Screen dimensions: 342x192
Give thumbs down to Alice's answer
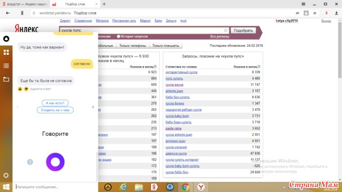pyautogui.click(x=26, y=89)
